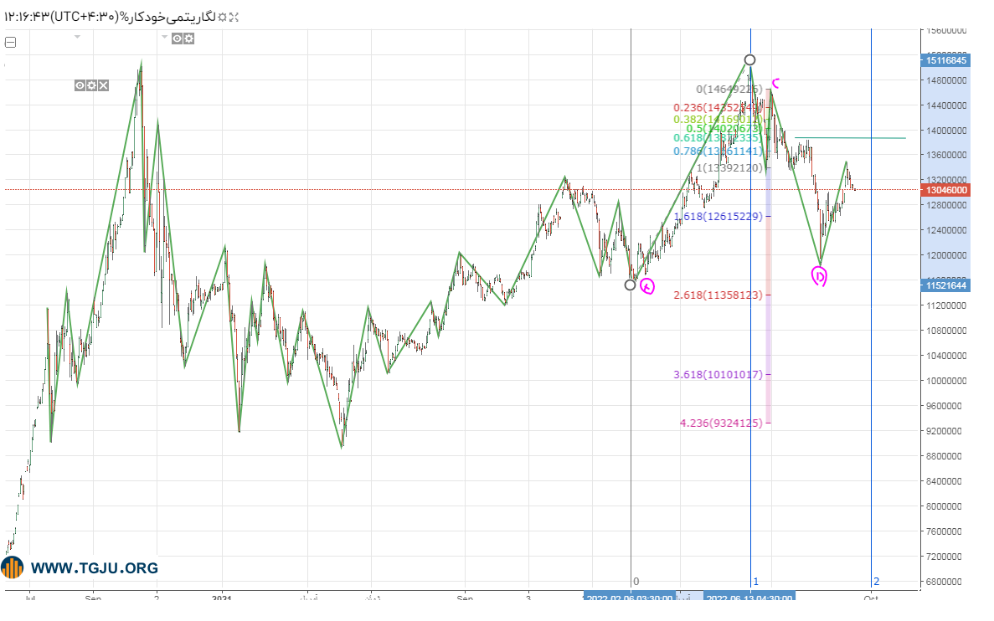Open the (UTC+4:30) timezone selector
Screen dimensions: 994x621
[x=85, y=17]
